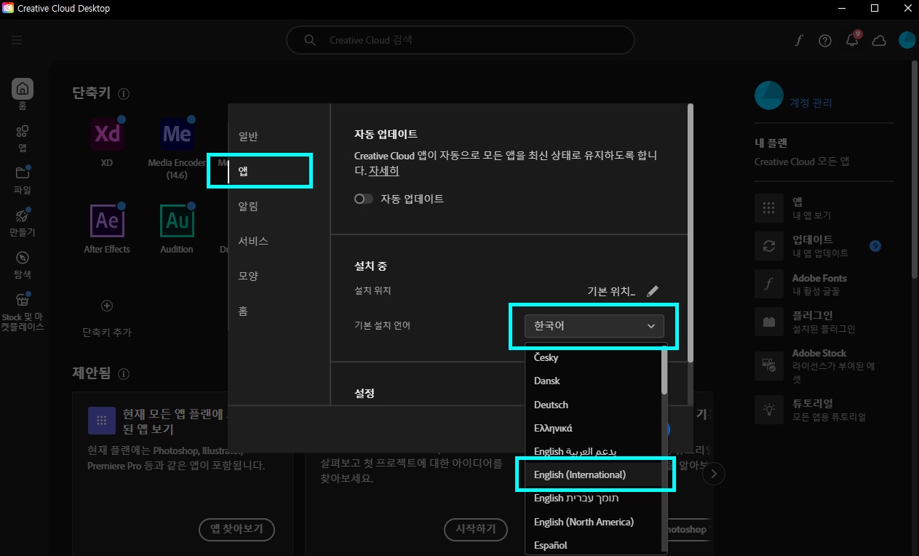Click the Adobe Fonts icon in top bar
The width and height of the screenshot is (919, 556).
[798, 41]
